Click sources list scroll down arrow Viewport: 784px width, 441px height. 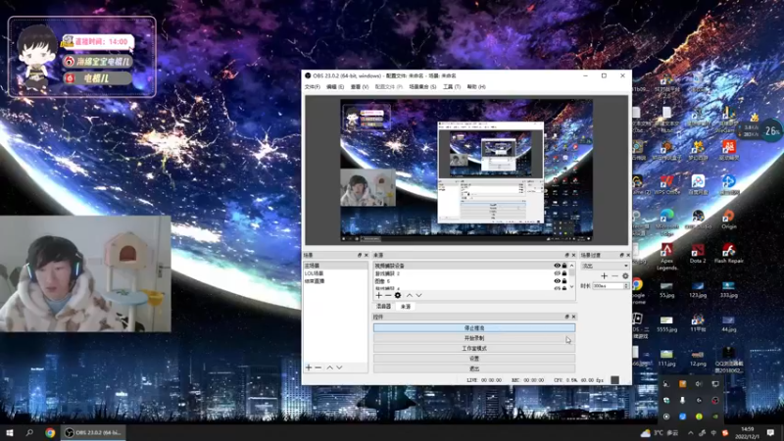[x=572, y=287]
